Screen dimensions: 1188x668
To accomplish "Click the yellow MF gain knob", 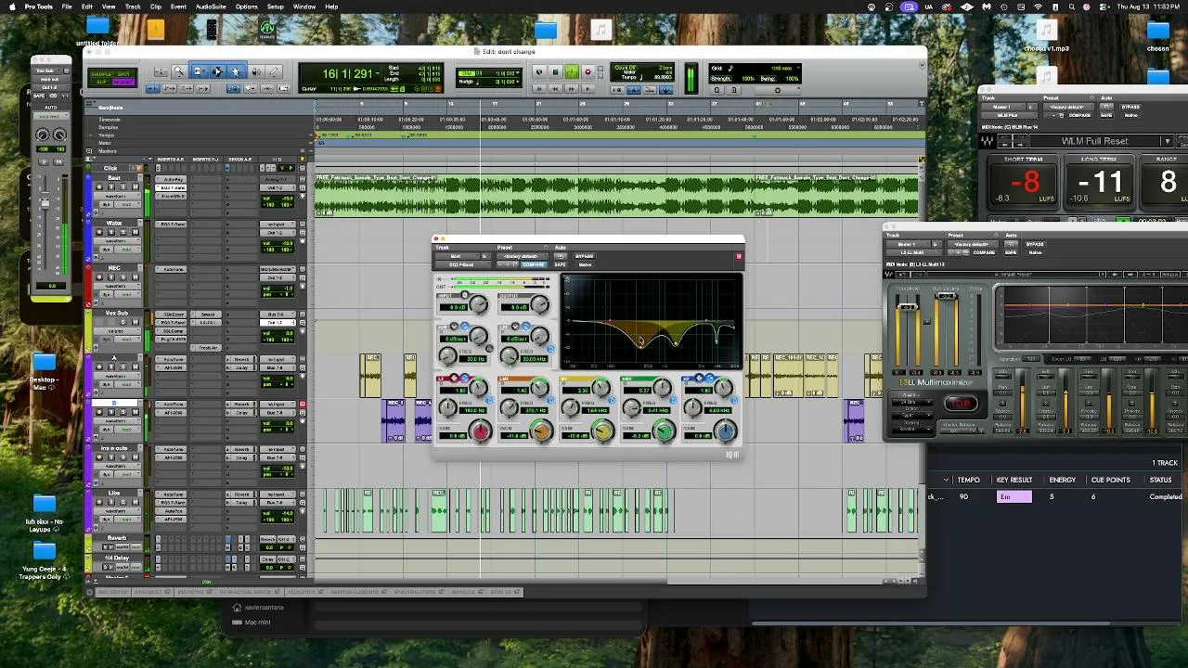I will point(602,430).
